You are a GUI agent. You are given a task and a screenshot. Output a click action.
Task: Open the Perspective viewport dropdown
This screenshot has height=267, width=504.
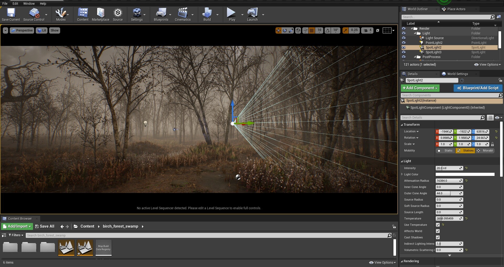click(22, 30)
